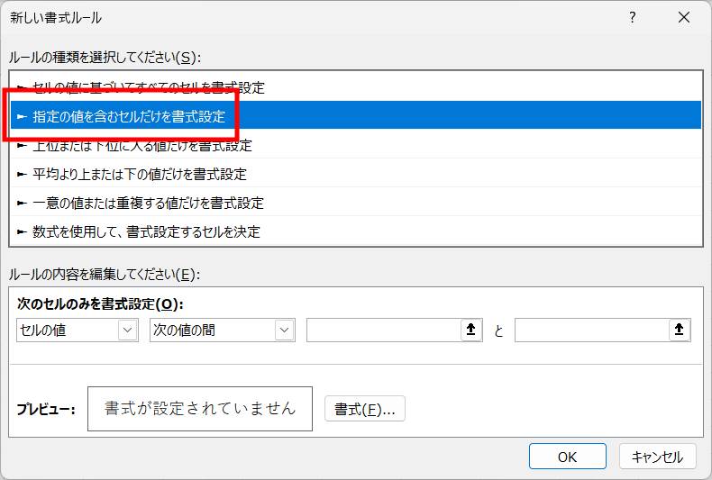Screen dimensions: 712x480
Task: Confirm the rule with OK
Action: point(568,457)
